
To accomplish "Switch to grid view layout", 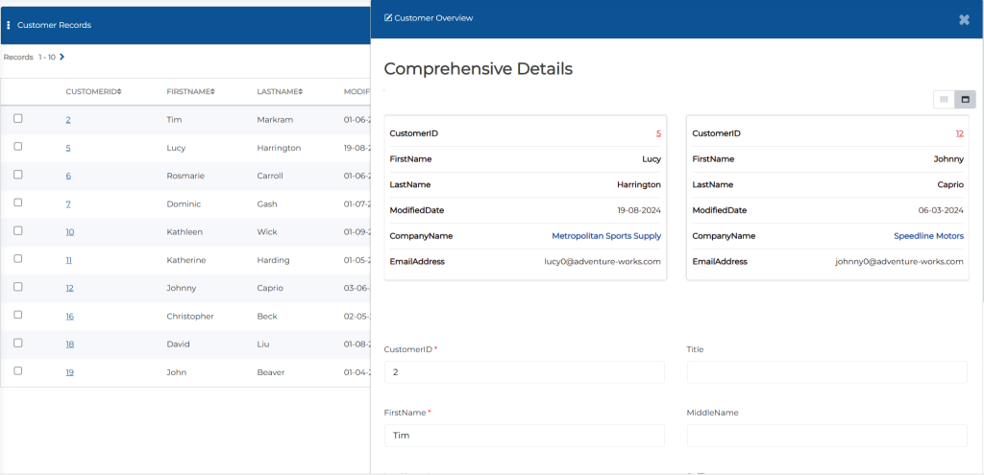I will (944, 99).
